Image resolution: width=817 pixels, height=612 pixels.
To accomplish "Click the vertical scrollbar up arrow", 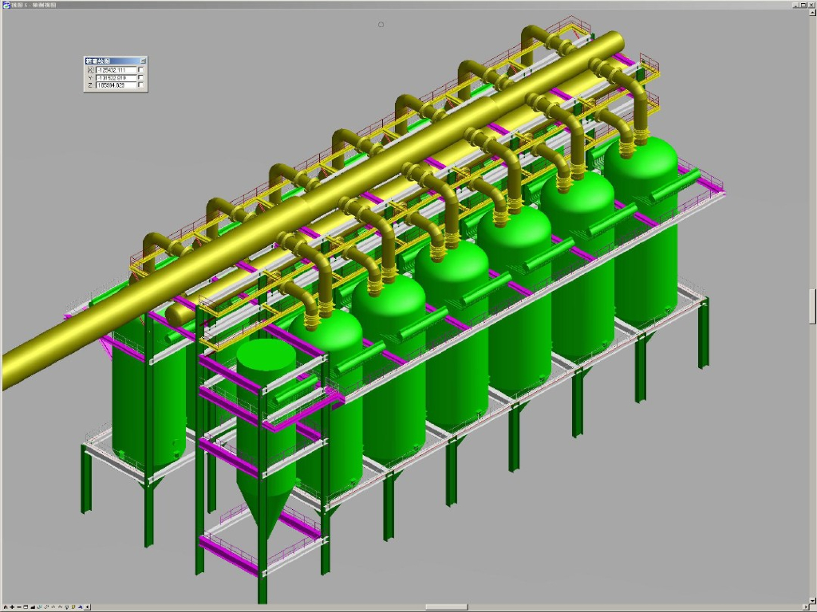I will point(813,12).
